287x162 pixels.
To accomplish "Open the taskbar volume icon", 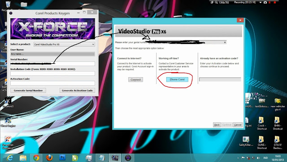I will tap(258, 158).
